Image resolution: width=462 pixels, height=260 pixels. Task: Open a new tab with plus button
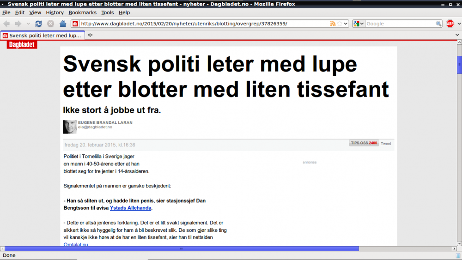tap(91, 35)
